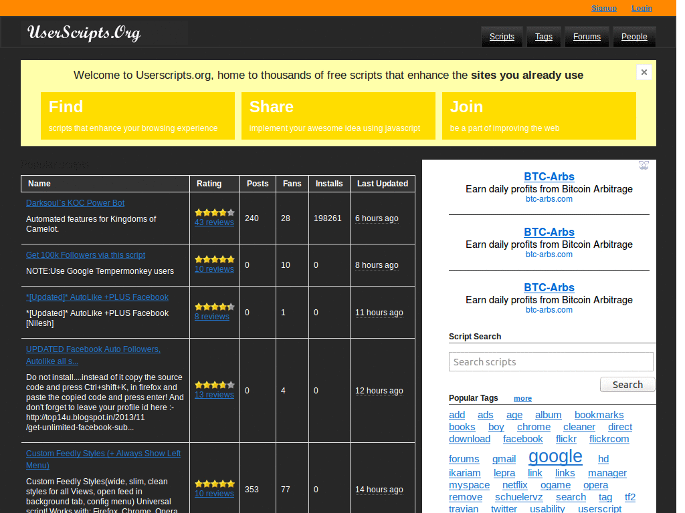Close the yellow welcome banner

(644, 72)
